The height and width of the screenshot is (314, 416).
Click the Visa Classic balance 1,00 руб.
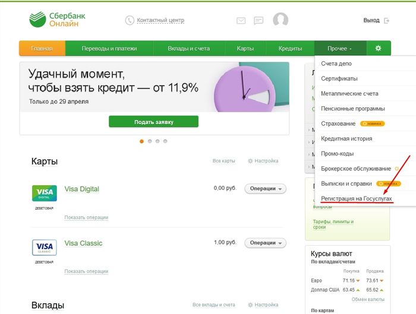click(x=225, y=242)
